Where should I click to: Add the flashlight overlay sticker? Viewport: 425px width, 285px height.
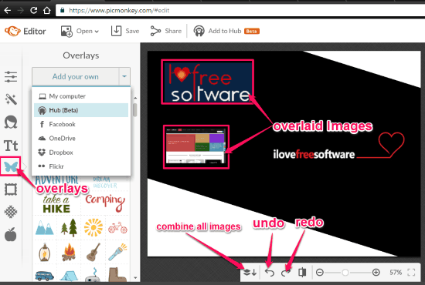(117, 252)
